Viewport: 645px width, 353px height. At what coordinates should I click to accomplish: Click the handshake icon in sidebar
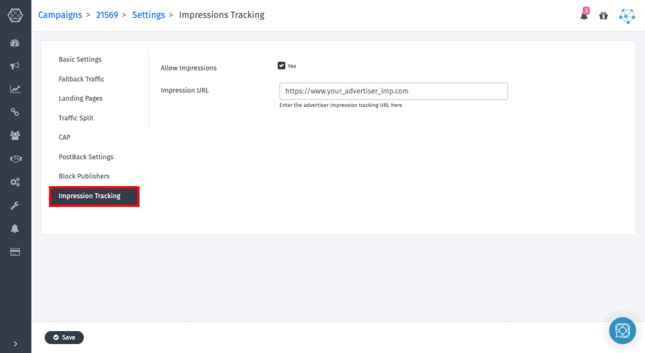pyautogui.click(x=15, y=159)
